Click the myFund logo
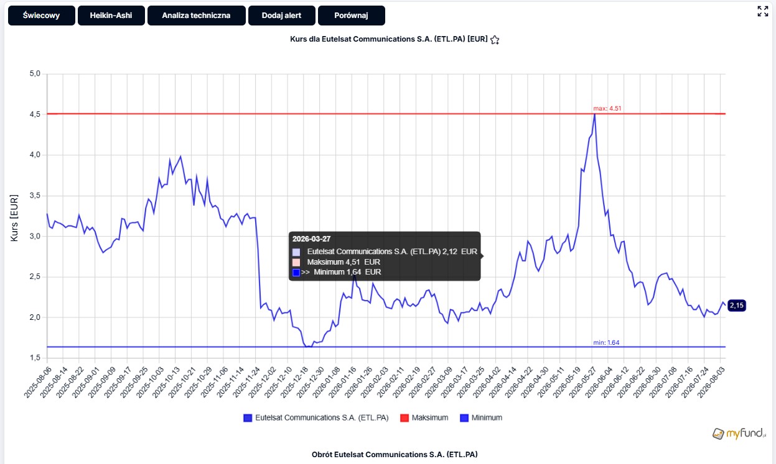Viewport: 776px width, 464px height. 740,433
